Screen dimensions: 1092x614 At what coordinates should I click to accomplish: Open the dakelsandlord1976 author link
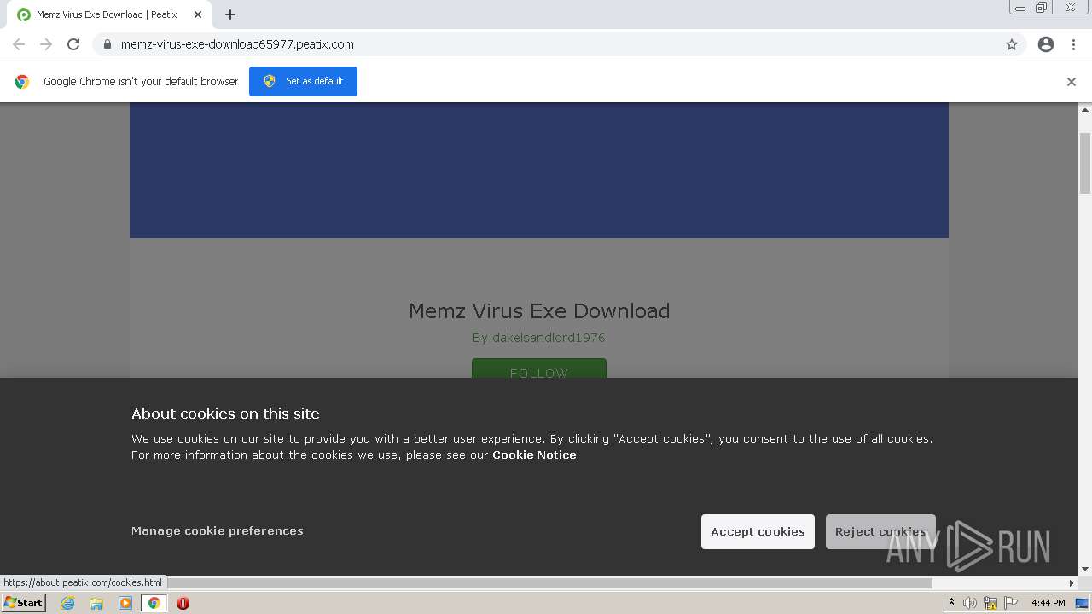pyautogui.click(x=549, y=338)
